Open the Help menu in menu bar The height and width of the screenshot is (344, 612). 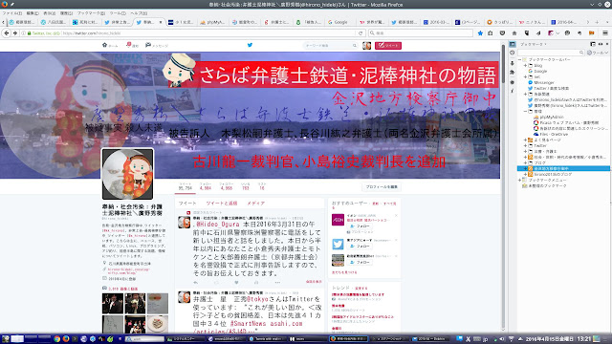139,13
